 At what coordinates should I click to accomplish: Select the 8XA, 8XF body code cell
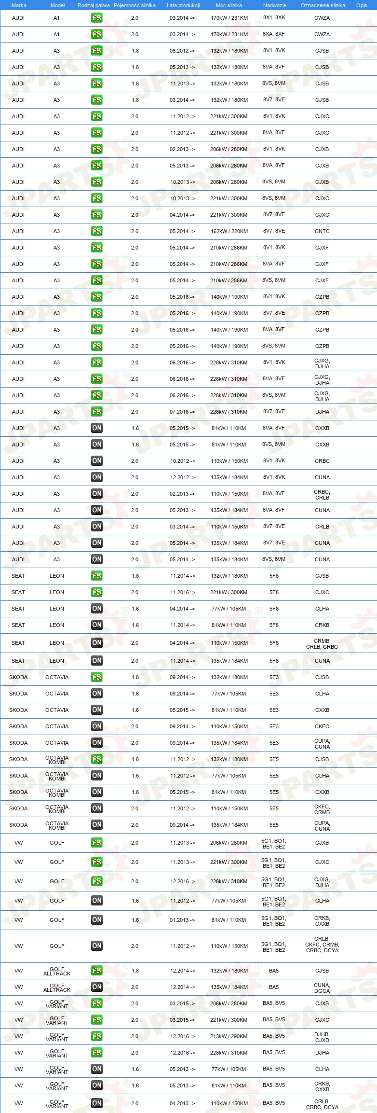[x=274, y=34]
